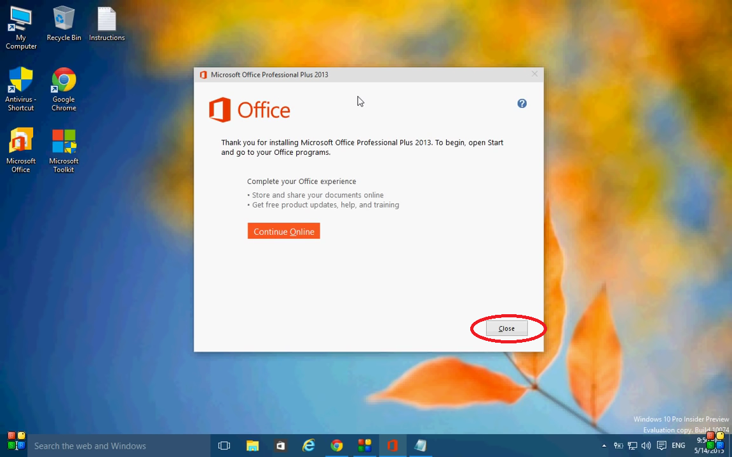
Task: Open File Explorer from the taskbar
Action: click(252, 446)
